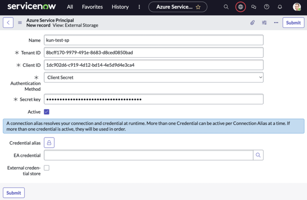Viewport: 307px width, 200px height.
Task: Open the History menu
Action: click(120, 7)
